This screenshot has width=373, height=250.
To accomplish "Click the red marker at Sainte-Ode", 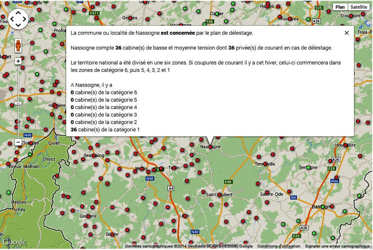I will [x=267, y=193].
